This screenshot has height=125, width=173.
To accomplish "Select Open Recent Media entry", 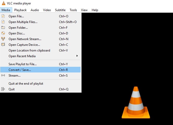I will pos(40,56).
